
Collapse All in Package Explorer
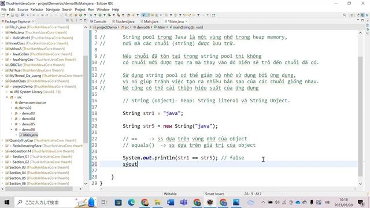pyautogui.click(x=68, y=21)
